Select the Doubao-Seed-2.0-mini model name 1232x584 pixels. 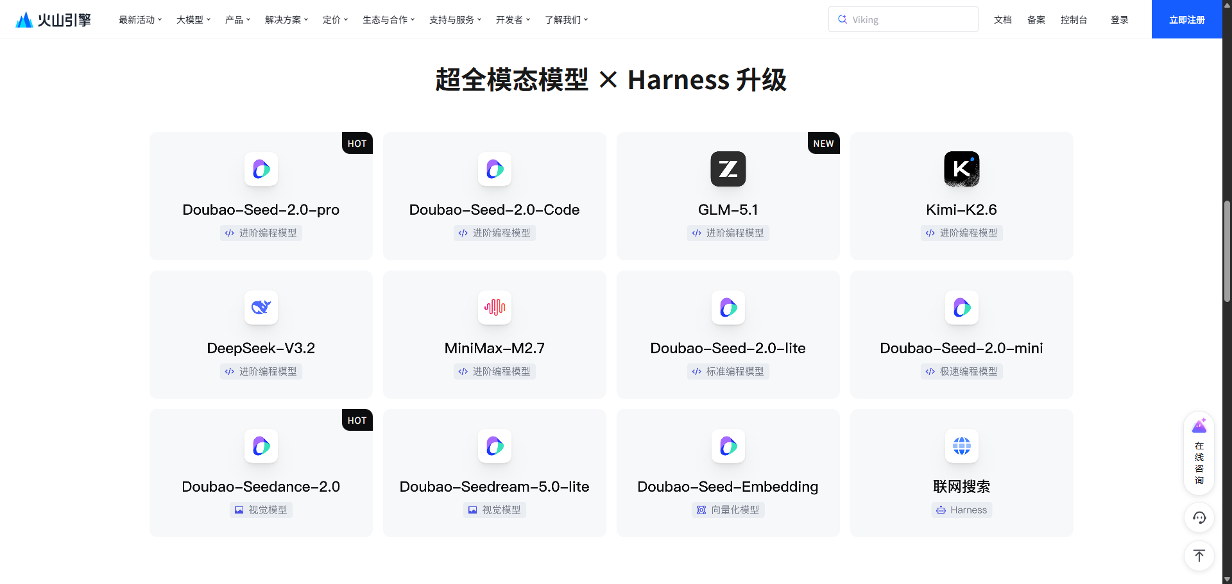click(962, 348)
